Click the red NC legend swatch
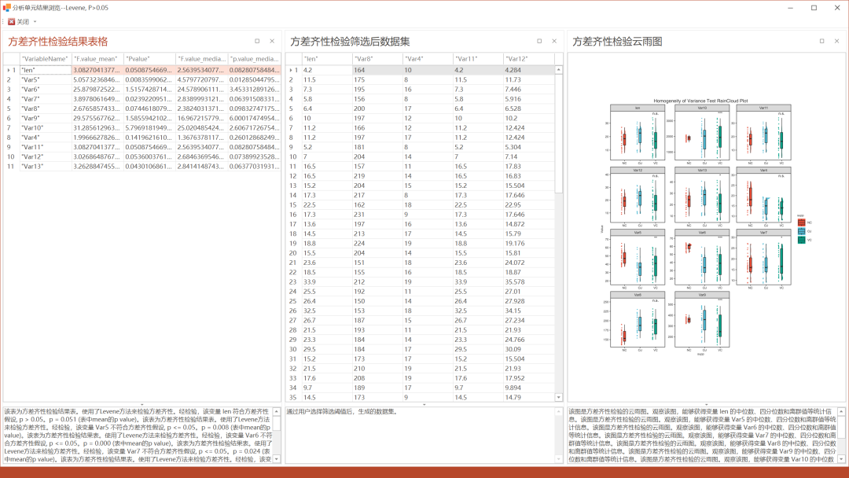849x478 pixels. pyautogui.click(x=801, y=222)
